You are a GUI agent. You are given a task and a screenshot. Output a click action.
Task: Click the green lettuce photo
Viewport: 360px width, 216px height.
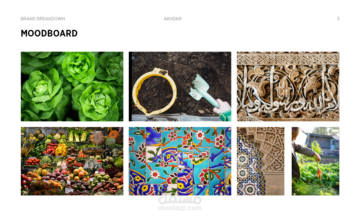(x=72, y=86)
